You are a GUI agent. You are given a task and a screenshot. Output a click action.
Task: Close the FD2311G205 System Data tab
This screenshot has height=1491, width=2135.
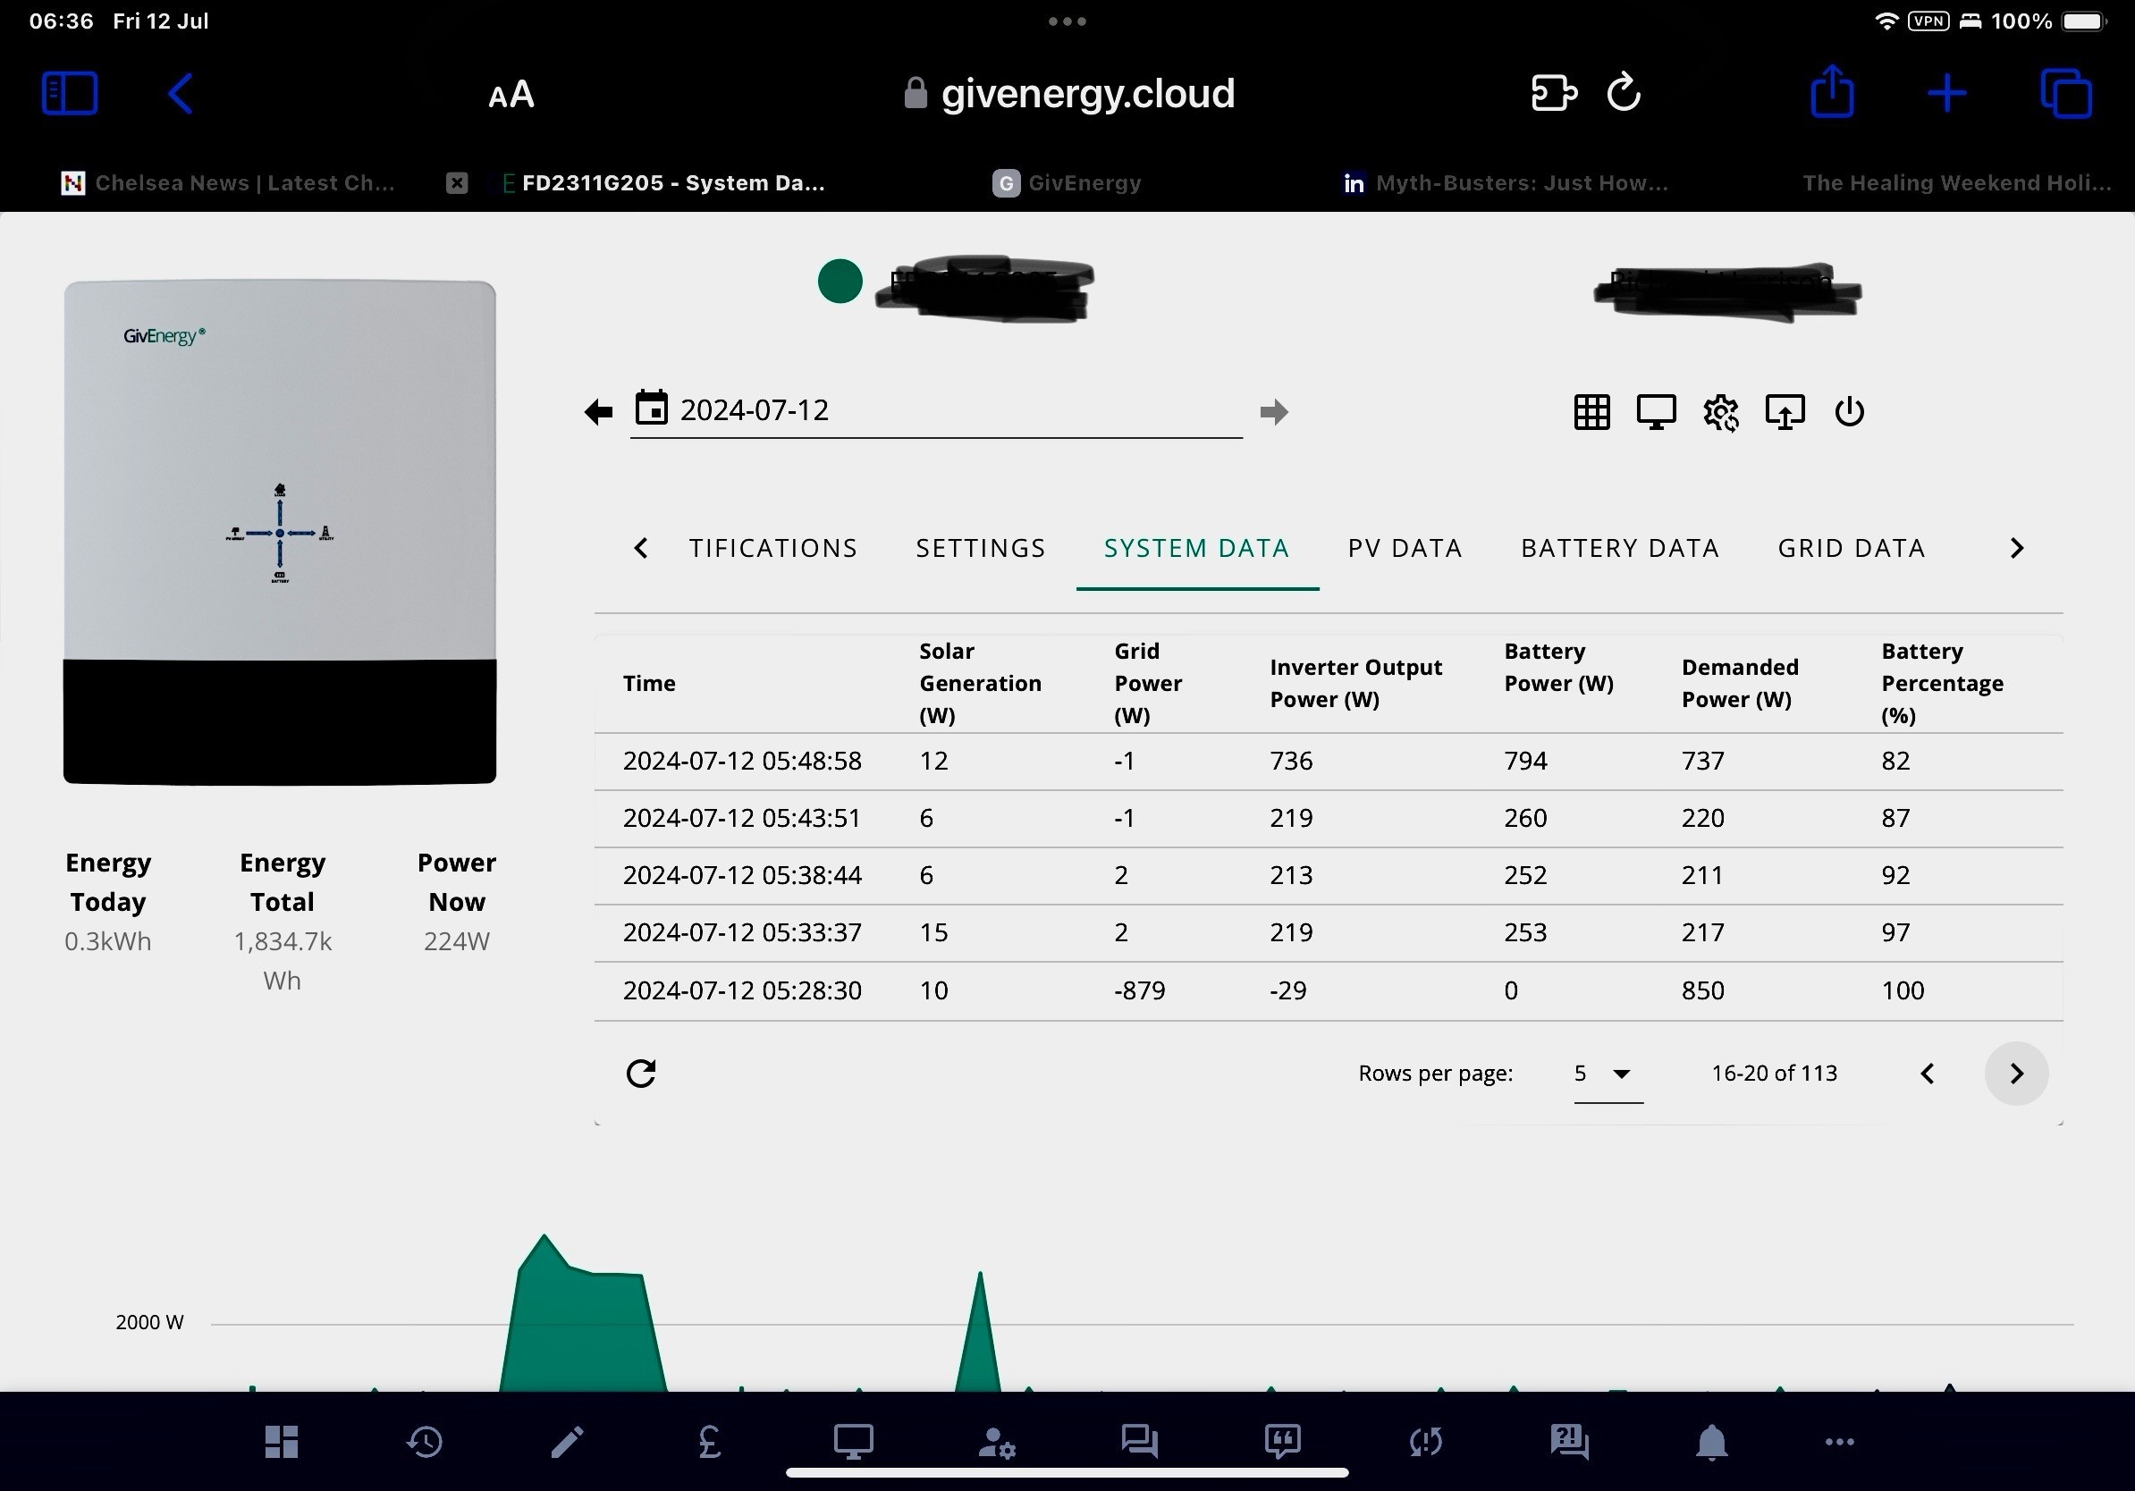[x=457, y=183]
